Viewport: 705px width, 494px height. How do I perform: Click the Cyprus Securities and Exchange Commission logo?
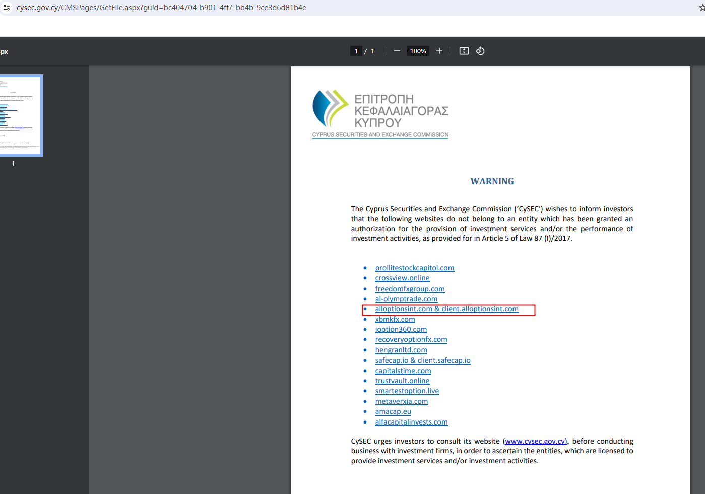point(380,114)
